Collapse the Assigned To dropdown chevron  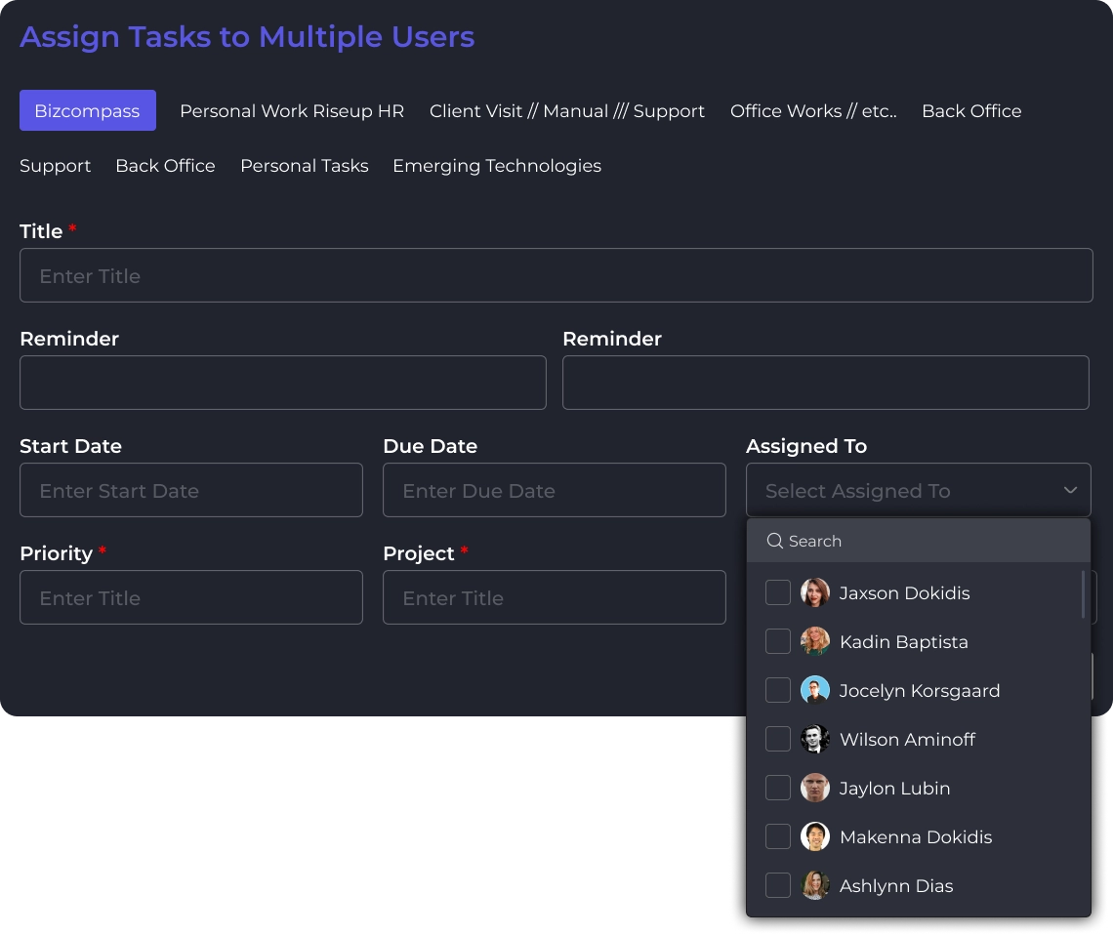tap(1070, 490)
